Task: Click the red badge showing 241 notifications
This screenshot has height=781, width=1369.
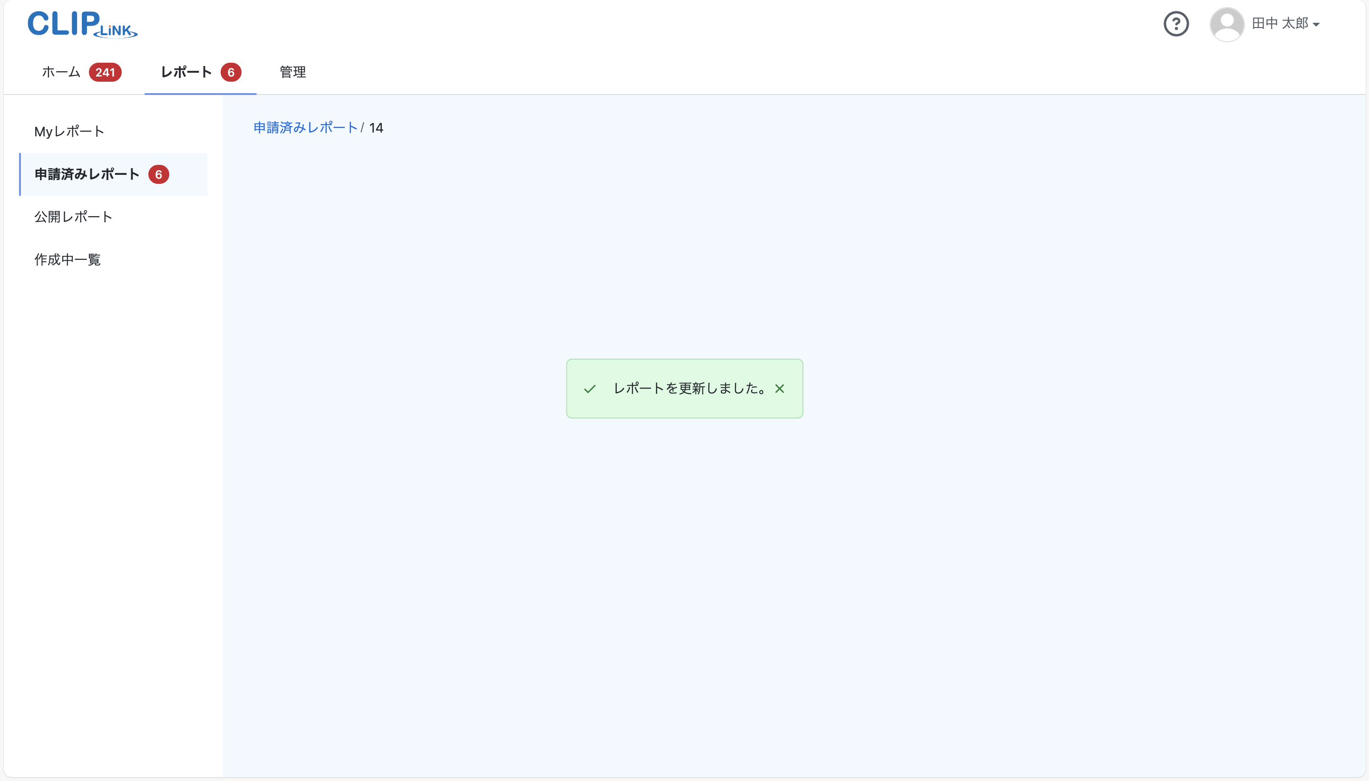Action: 105,72
